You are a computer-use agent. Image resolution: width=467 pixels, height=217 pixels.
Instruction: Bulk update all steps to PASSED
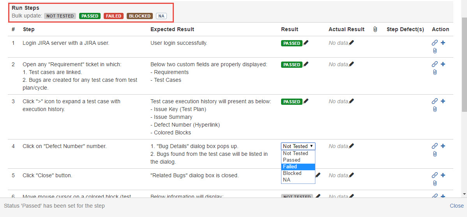90,16
